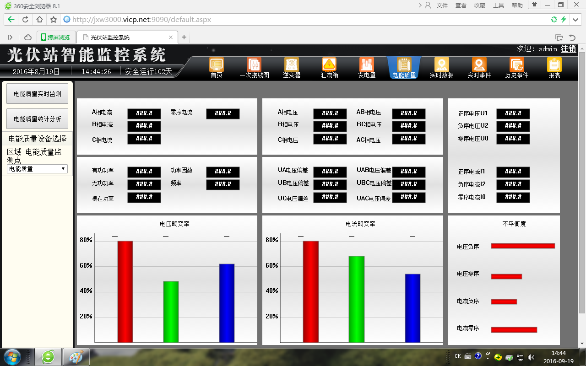Click the 跨屏浏览 cross-screen browsing button
The image size is (586, 366).
tap(55, 38)
